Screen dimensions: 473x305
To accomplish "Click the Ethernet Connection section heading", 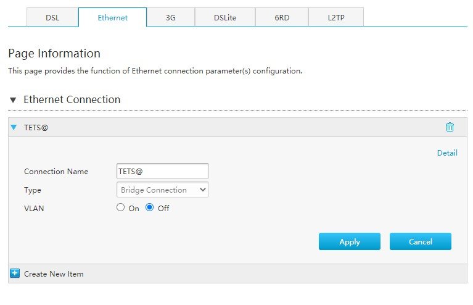I will (72, 99).
